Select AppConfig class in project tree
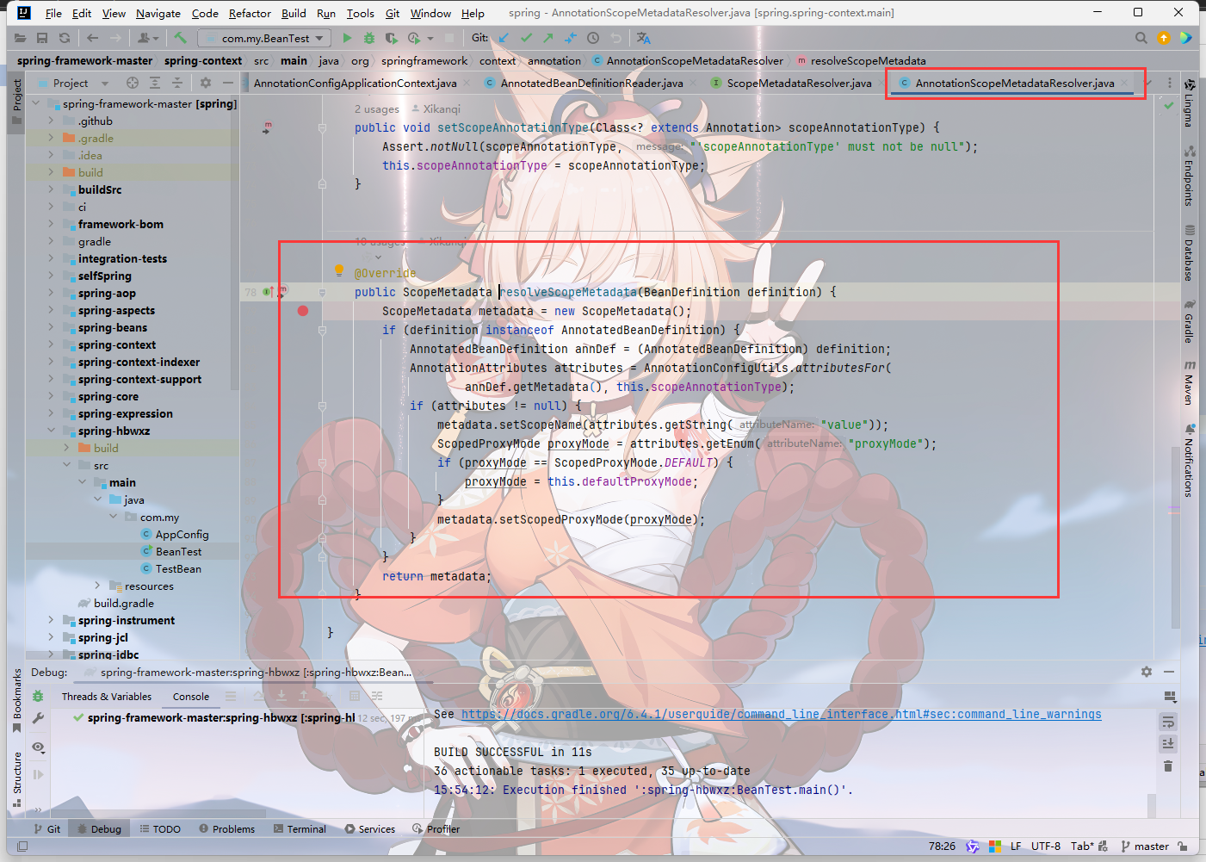This screenshot has width=1206, height=862. pos(182,534)
